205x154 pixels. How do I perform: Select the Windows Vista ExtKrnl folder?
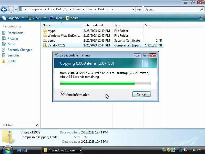[x=64, y=36]
